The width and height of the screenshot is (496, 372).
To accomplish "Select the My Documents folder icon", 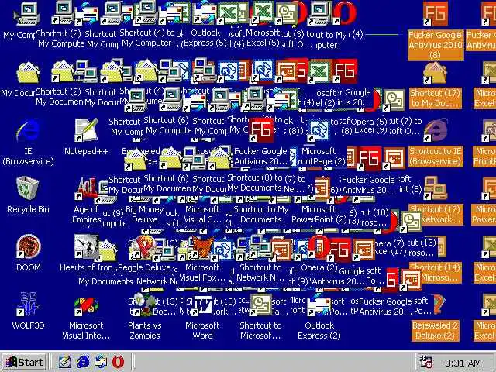I will point(28,72).
